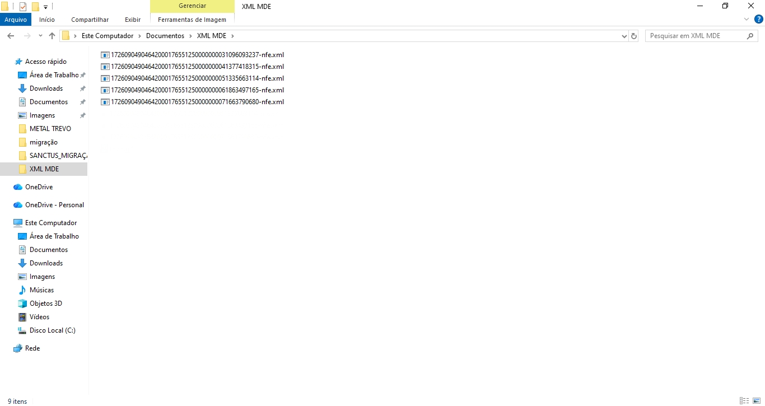
Task: Open Help with the blue question mark
Action: (759, 19)
